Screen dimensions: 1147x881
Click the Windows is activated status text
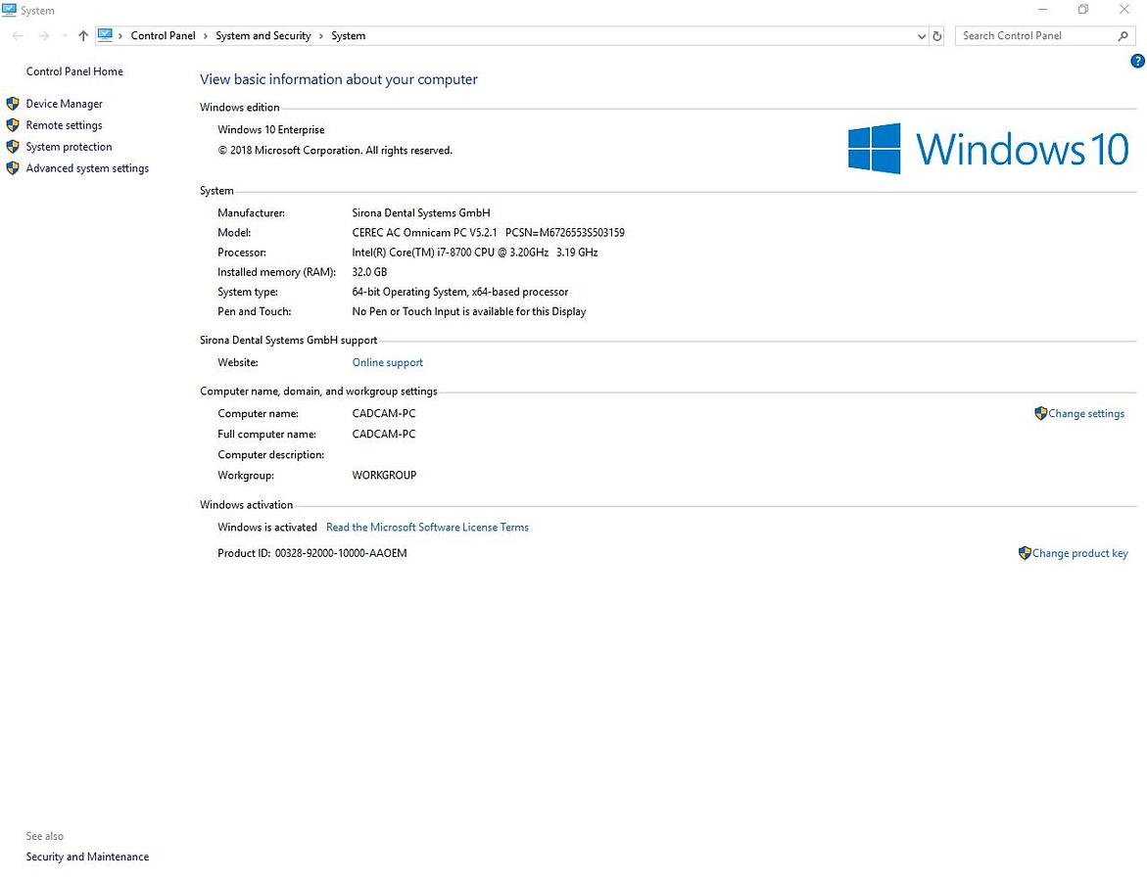(x=267, y=528)
